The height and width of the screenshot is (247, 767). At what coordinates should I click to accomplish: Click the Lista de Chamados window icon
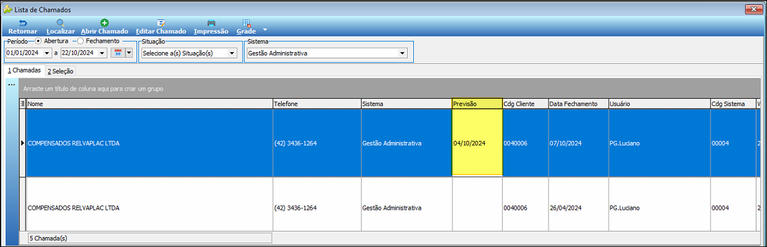tap(7, 10)
